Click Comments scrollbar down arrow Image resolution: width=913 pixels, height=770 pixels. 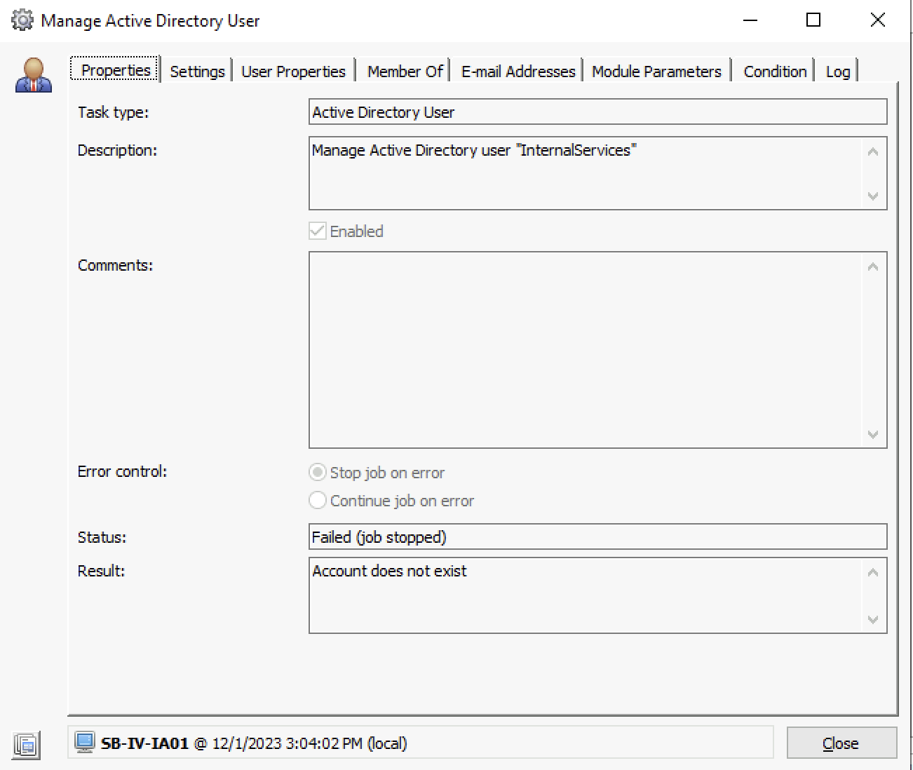point(873,435)
